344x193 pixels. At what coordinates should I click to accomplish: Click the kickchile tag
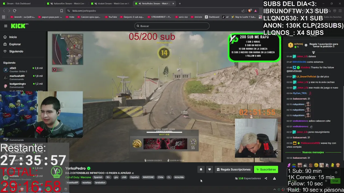[x=179, y=177]
